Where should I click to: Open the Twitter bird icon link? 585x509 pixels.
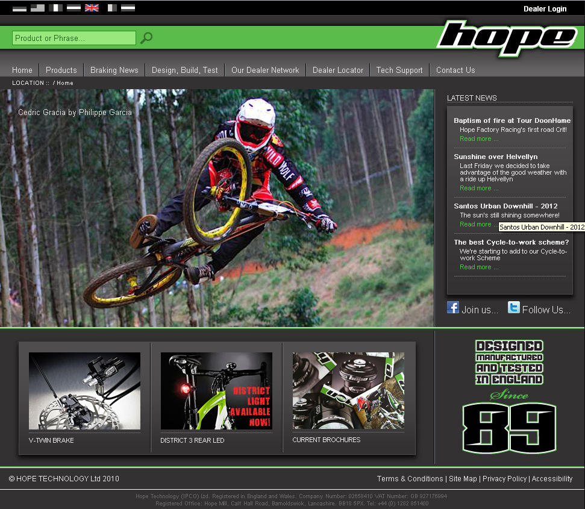tap(514, 308)
